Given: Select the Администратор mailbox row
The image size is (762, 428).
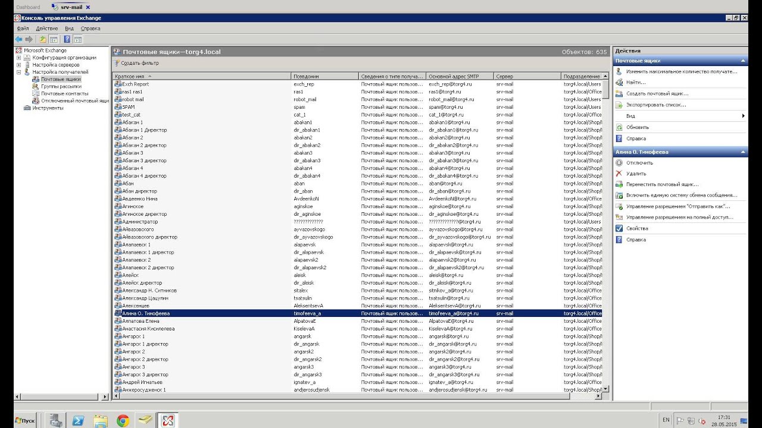Looking at the screenshot, I should pos(357,221).
